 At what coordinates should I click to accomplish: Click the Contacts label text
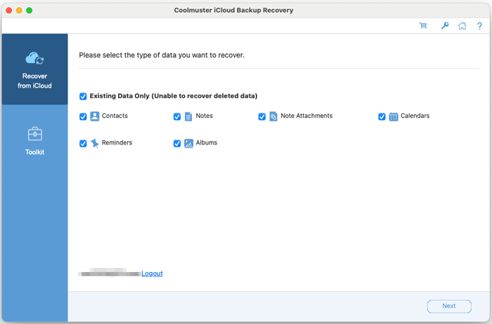click(115, 116)
